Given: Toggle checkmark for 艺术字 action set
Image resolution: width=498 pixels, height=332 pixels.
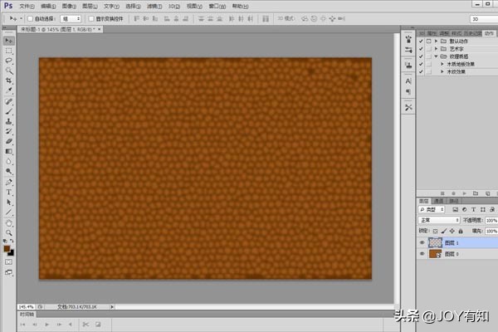Looking at the screenshot, I should click(421, 49).
